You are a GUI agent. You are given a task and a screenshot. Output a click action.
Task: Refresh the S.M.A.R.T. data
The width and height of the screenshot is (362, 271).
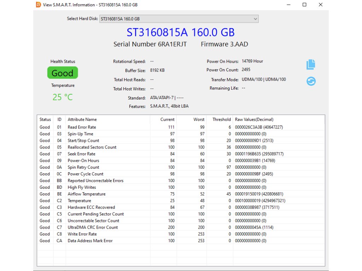(311, 81)
